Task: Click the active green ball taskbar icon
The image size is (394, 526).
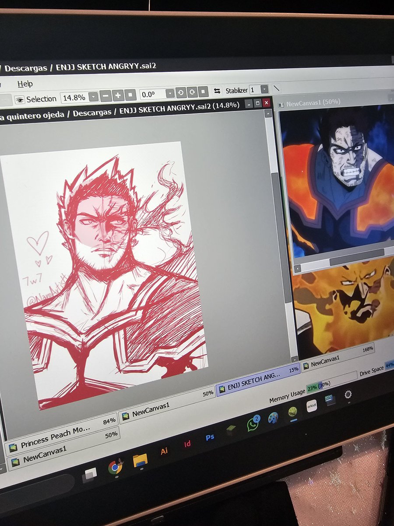Action: pyautogui.click(x=292, y=412)
